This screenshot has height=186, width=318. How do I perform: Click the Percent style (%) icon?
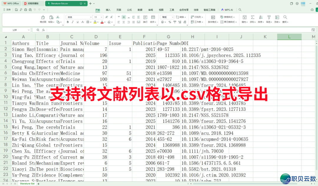(x=169, y=22)
